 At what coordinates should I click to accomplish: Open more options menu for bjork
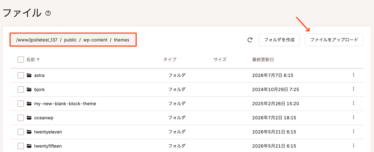354,89
